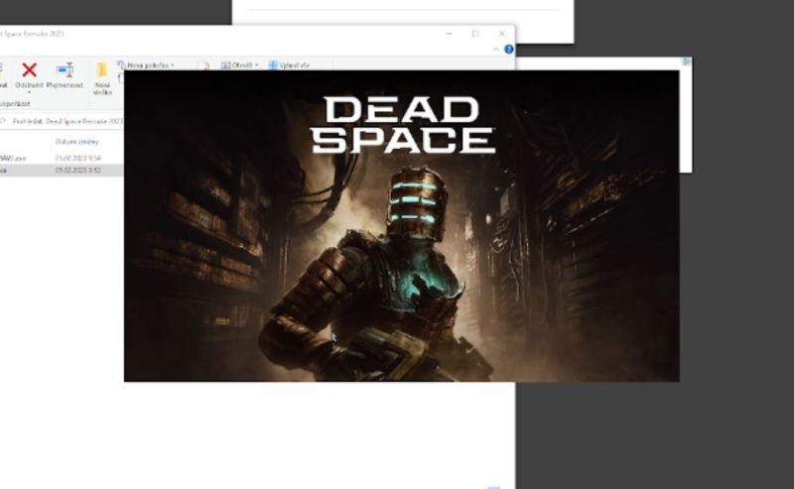This screenshot has width=794, height=489.
Task: Click the red X Odstranit (delete) icon
Action: tap(30, 69)
